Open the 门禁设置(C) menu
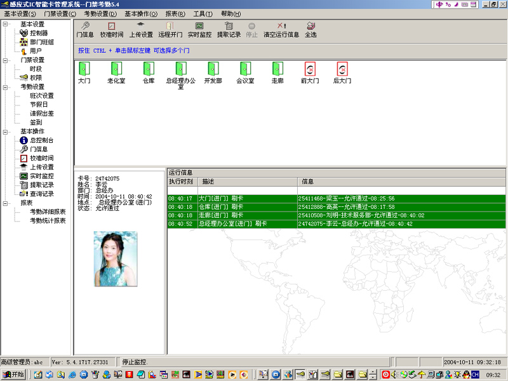 tap(60, 14)
